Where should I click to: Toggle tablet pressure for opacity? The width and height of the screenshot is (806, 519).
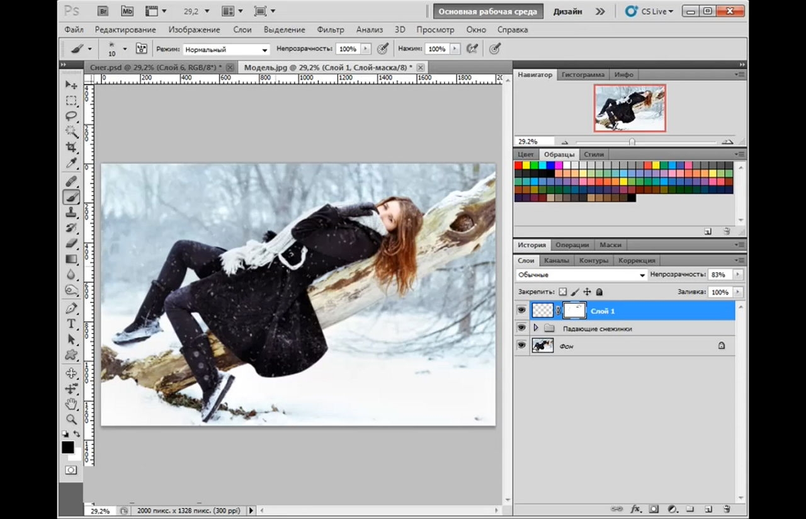[382, 48]
